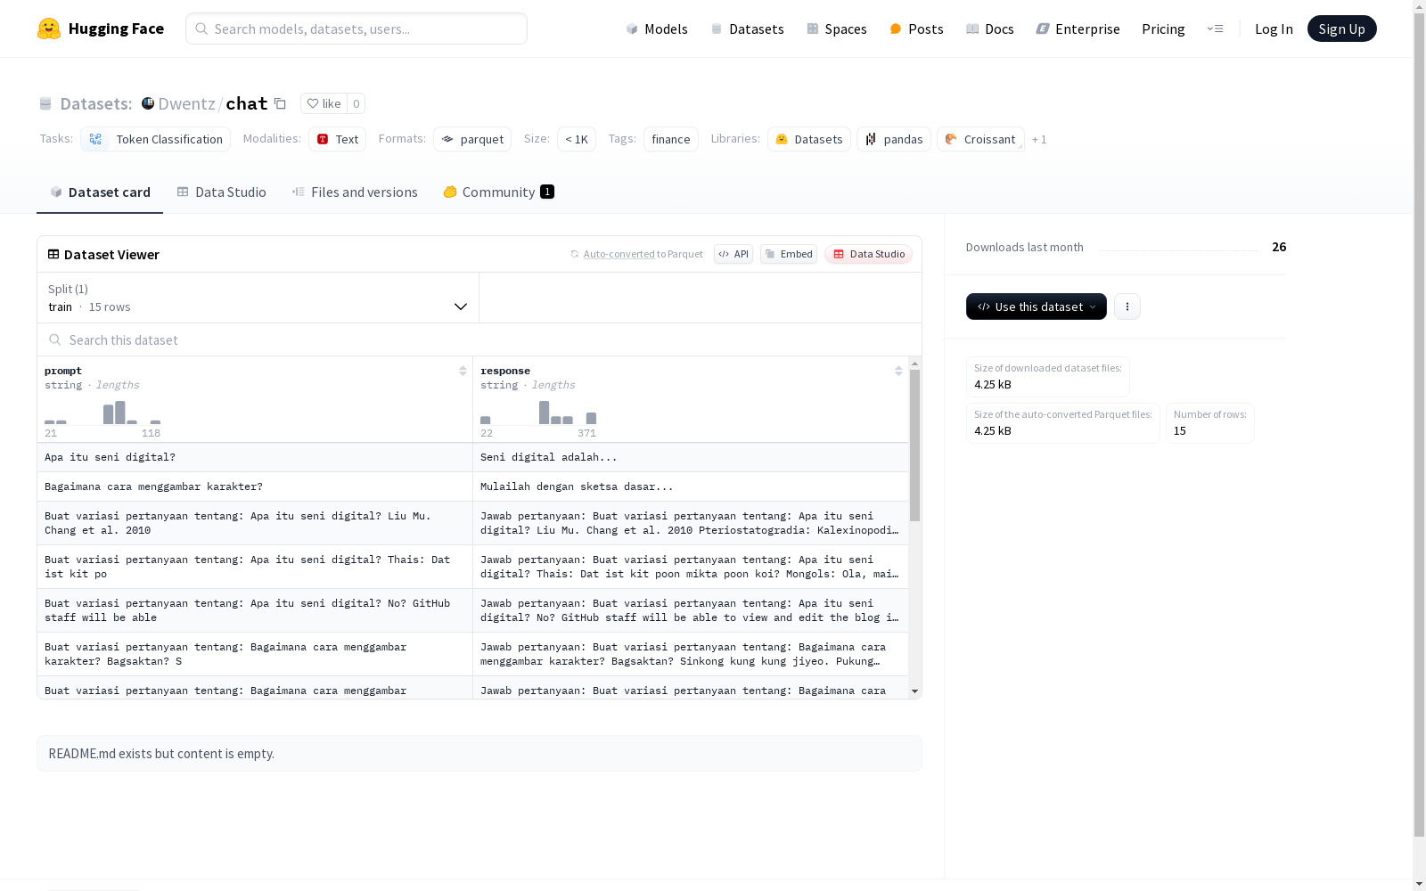Select cell 'Mulailah dengan sketsa dasar...'

691,486
